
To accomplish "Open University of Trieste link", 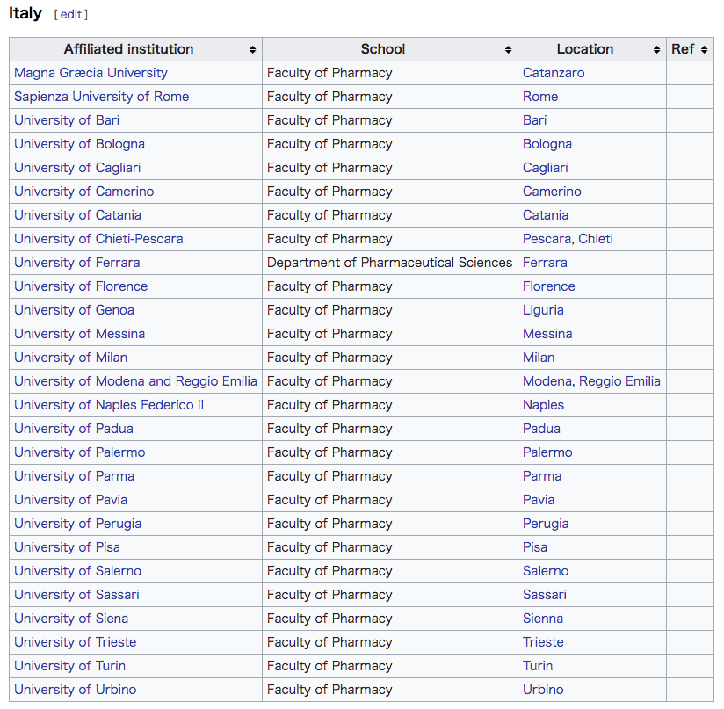I will [76, 642].
